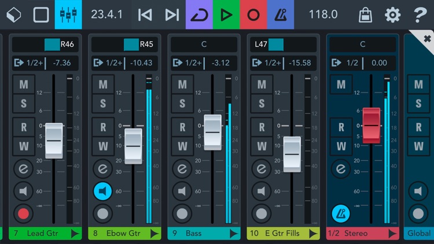Image resolution: width=434 pixels, height=244 pixels.
Task: Click the 118.0 tempo display
Action: coord(323,14)
